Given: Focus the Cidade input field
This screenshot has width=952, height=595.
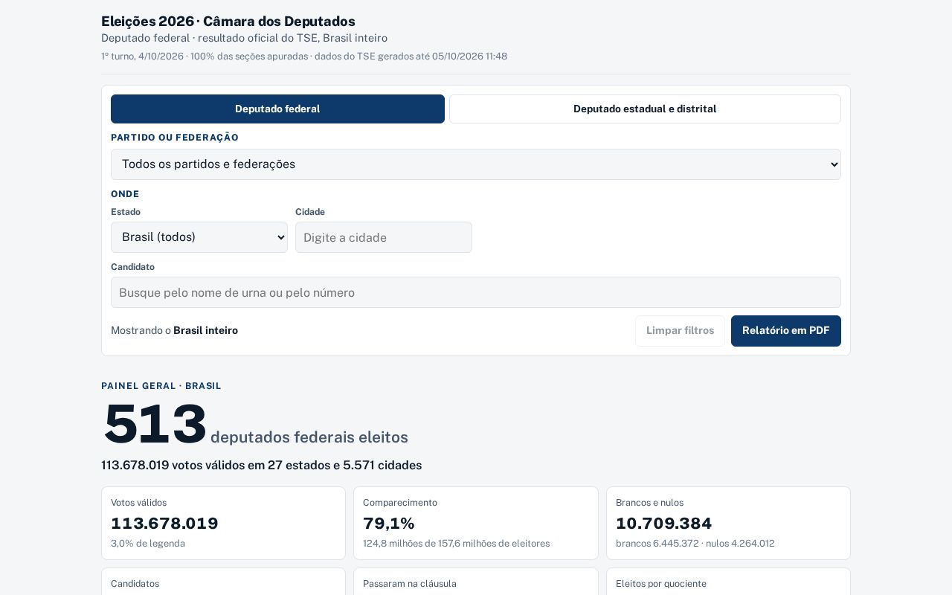Looking at the screenshot, I should coord(384,237).
